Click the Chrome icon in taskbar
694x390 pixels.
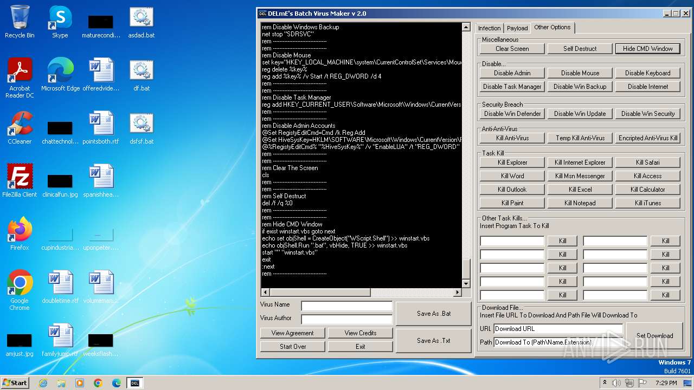click(x=98, y=383)
